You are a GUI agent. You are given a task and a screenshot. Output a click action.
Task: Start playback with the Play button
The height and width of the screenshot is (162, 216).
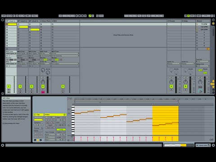point(77,16)
